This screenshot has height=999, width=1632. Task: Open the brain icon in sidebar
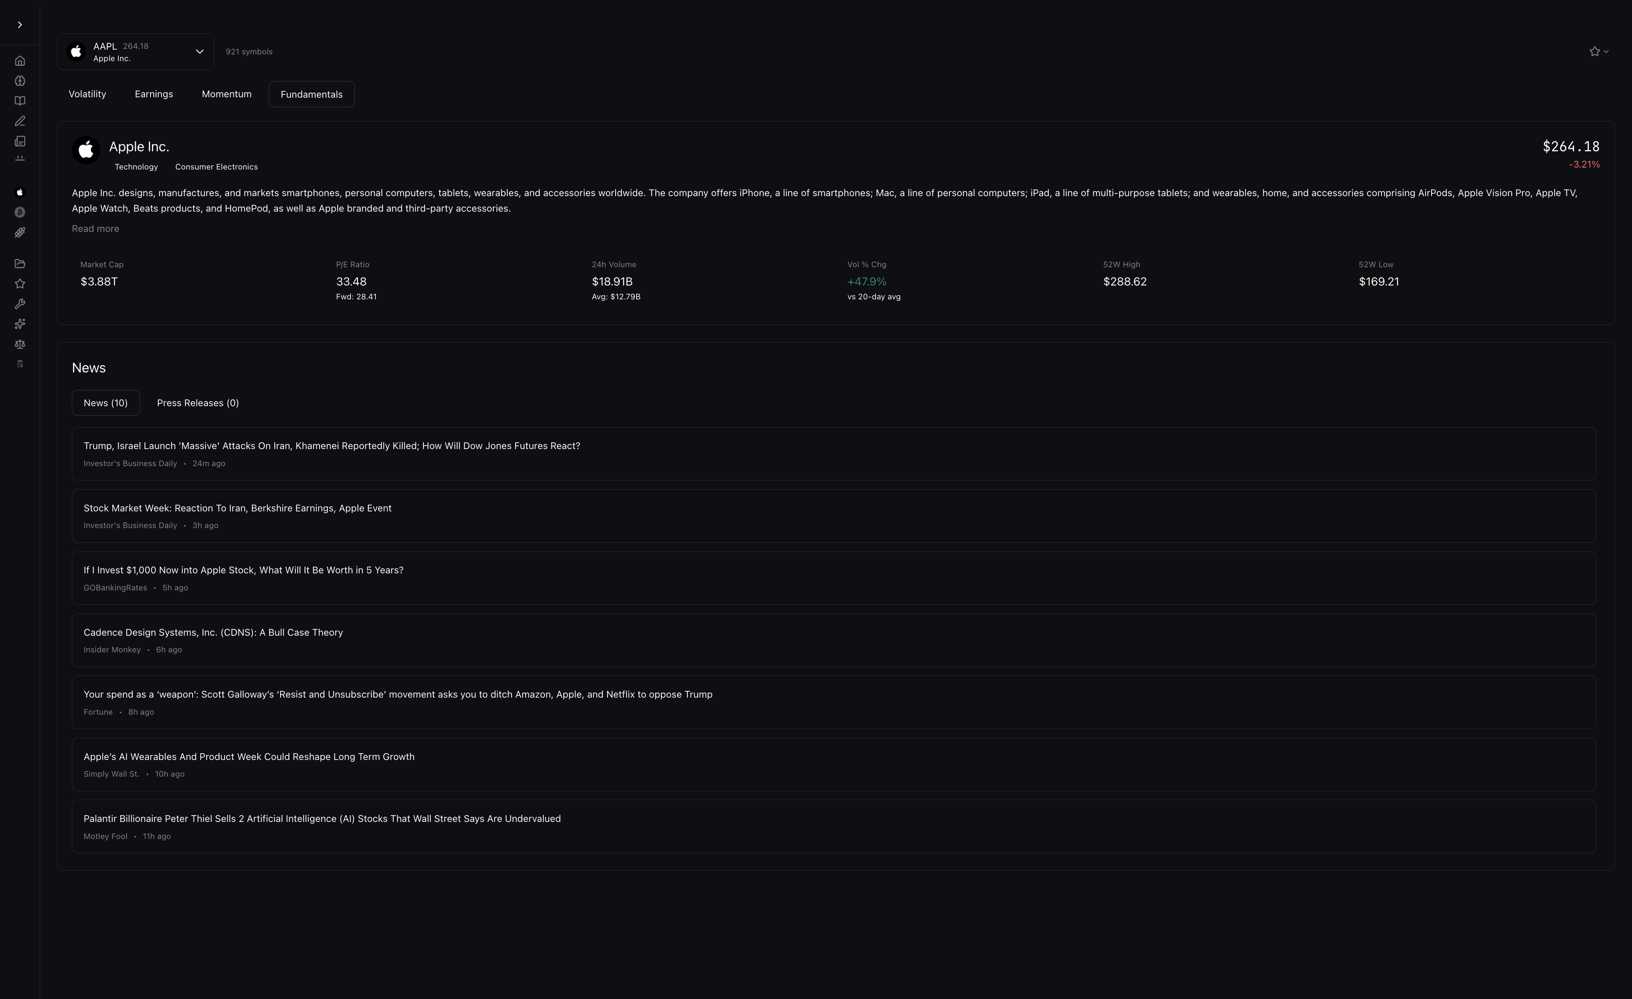pos(20,81)
